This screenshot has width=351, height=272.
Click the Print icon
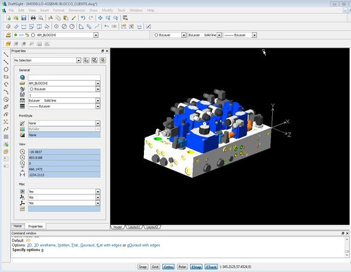tap(33, 18)
